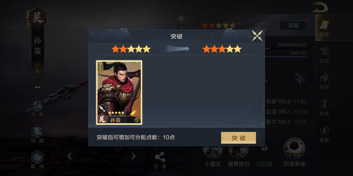
Task: Close the 突破 dialog with the X
Action: pos(257,36)
